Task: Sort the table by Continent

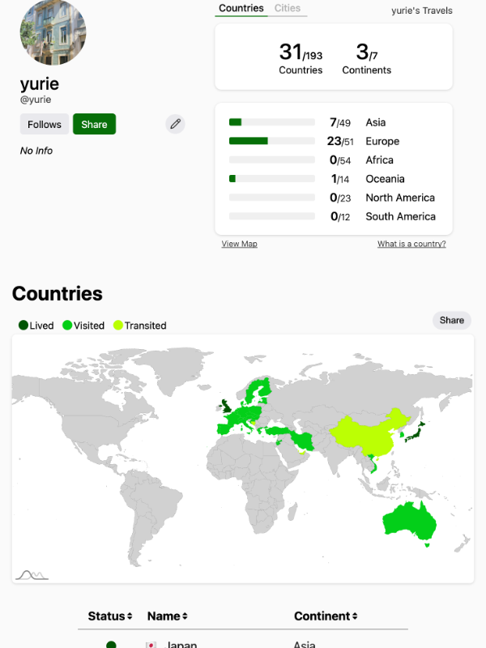Action: (326, 616)
